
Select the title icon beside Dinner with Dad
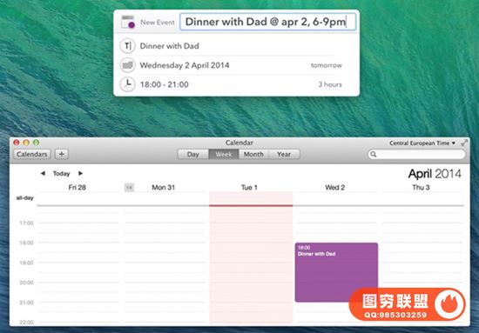(x=127, y=46)
